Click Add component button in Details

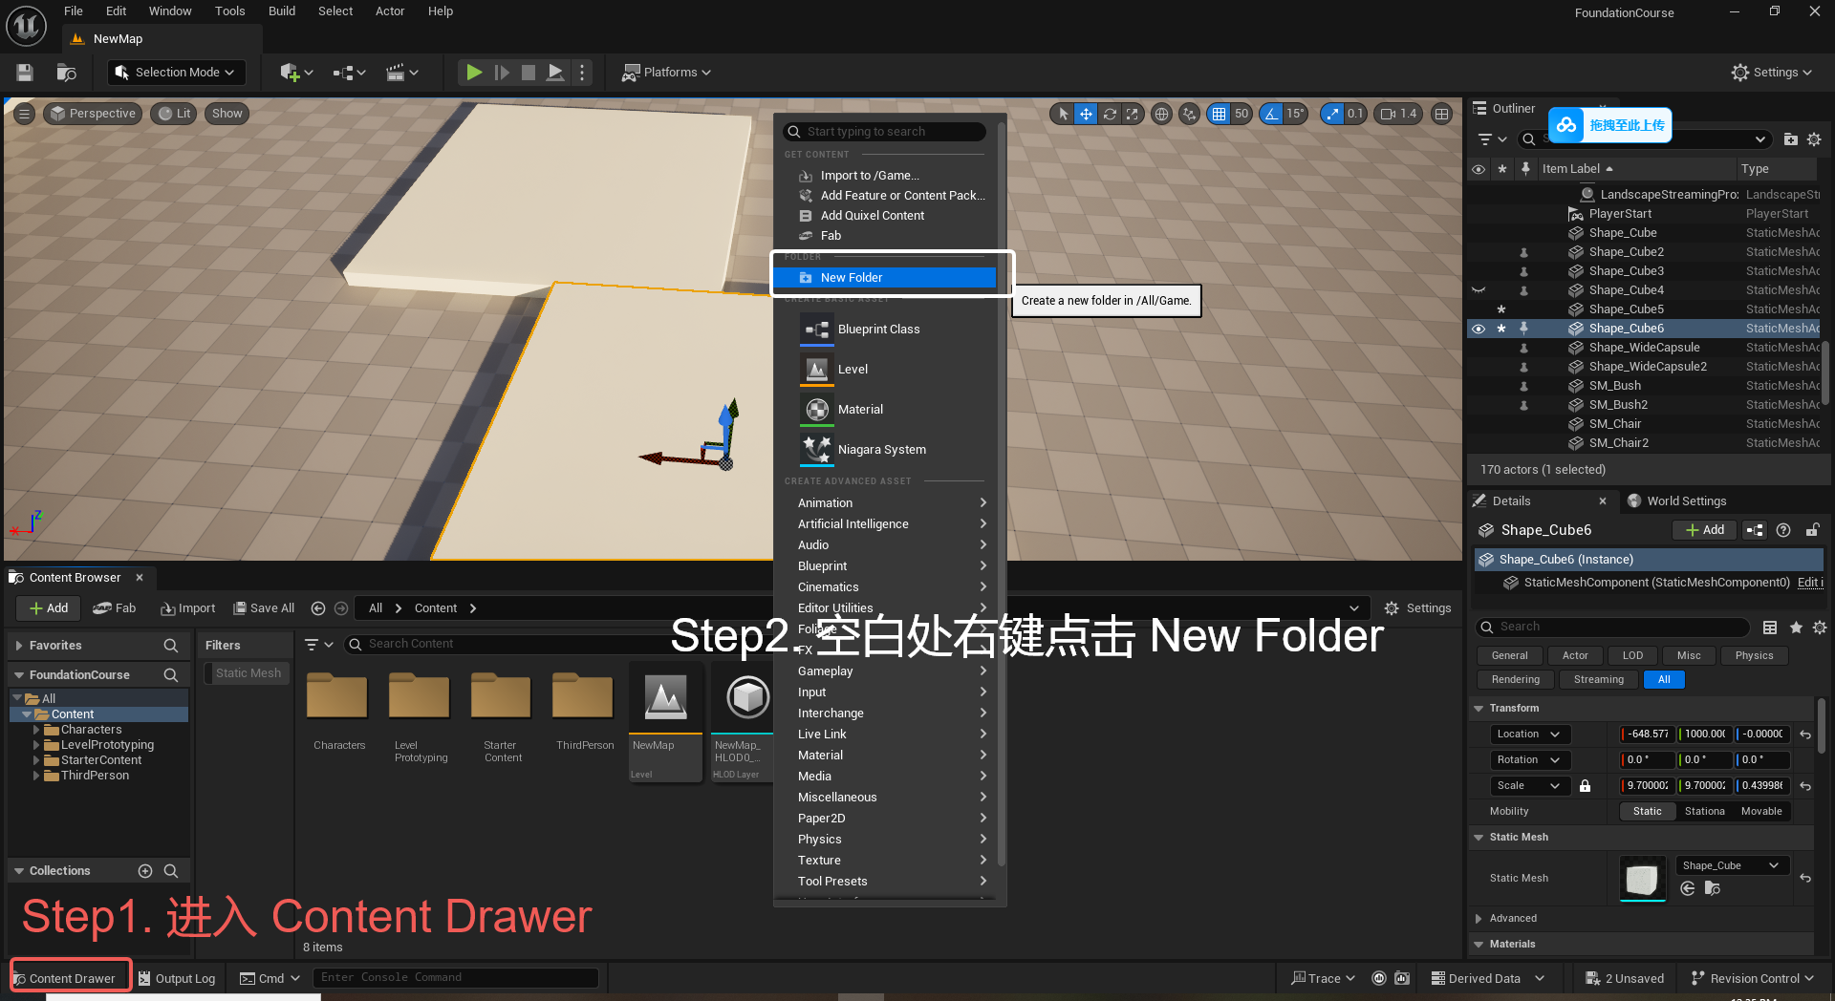click(x=1705, y=530)
